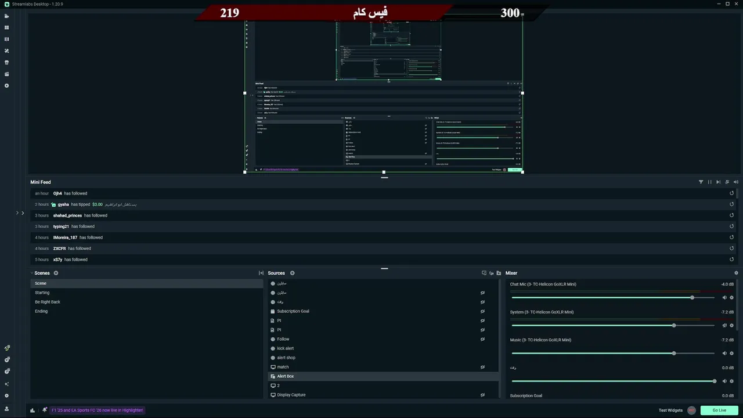
Task: Open the Highlighter clapperboard icon in sidebar
Action: tap(7, 74)
